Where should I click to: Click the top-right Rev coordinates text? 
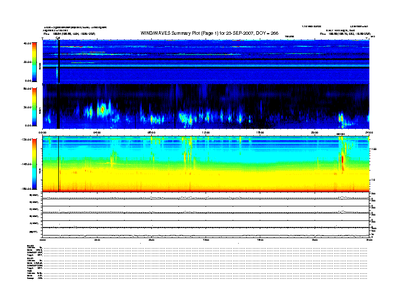point(345,34)
